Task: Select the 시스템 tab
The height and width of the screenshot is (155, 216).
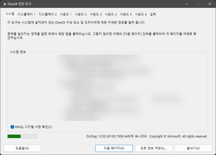Action: pos(10,14)
